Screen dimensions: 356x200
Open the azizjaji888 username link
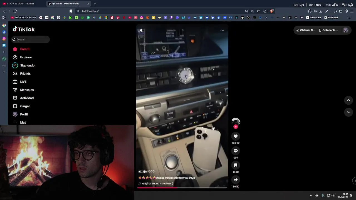tap(146, 171)
